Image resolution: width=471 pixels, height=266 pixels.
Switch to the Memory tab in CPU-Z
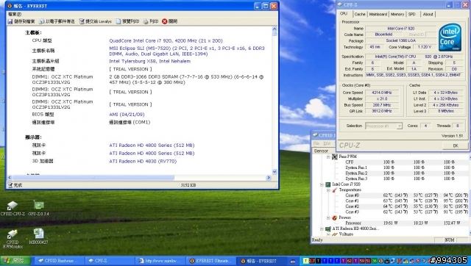(x=397, y=14)
